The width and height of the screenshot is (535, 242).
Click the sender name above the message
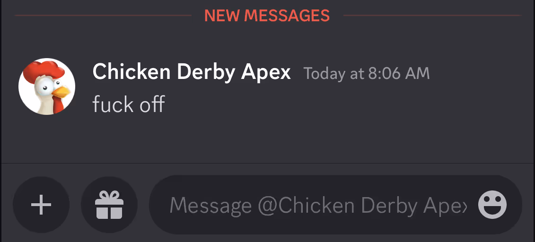[192, 72]
